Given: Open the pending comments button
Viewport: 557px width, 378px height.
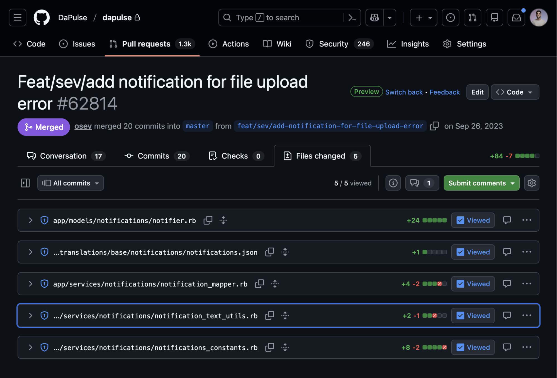Looking at the screenshot, I should pos(422,183).
